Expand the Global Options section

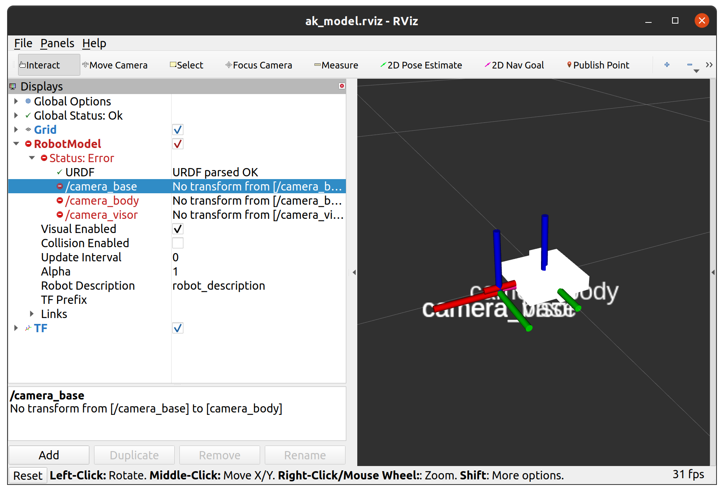click(x=16, y=101)
